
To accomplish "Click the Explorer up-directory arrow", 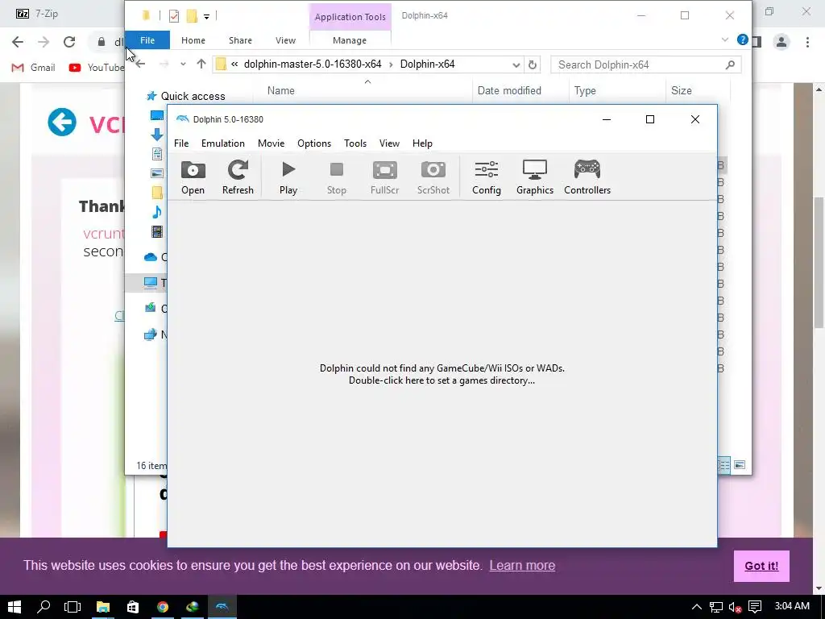I will coord(201,64).
